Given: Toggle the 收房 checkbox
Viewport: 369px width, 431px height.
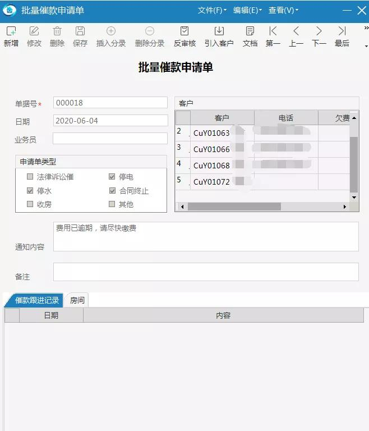Looking at the screenshot, I should point(30,204).
